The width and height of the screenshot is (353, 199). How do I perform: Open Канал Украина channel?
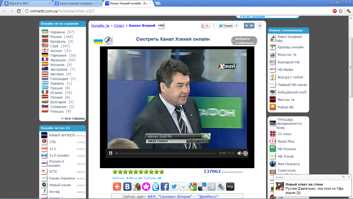pos(62,178)
